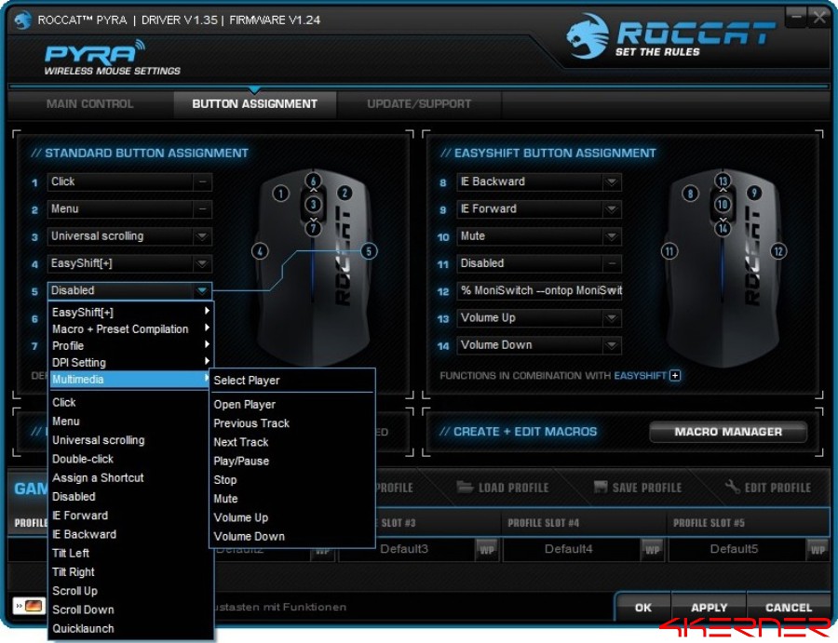
Task: Choose Volume Down from Multimedia submenu
Action: 291,536
